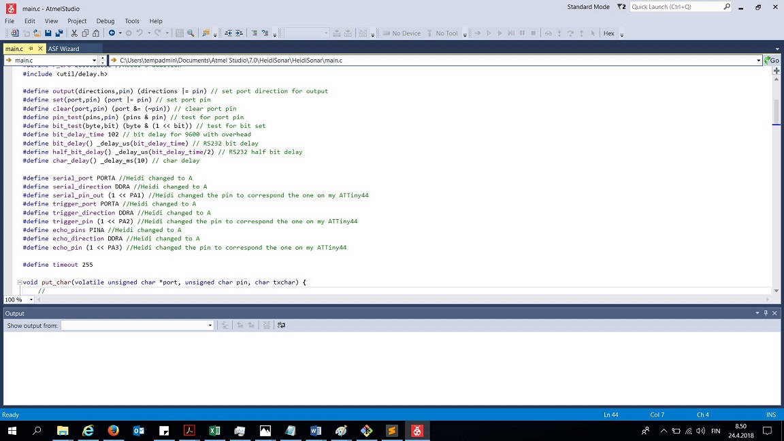Open the Tools menu

[x=132, y=21]
